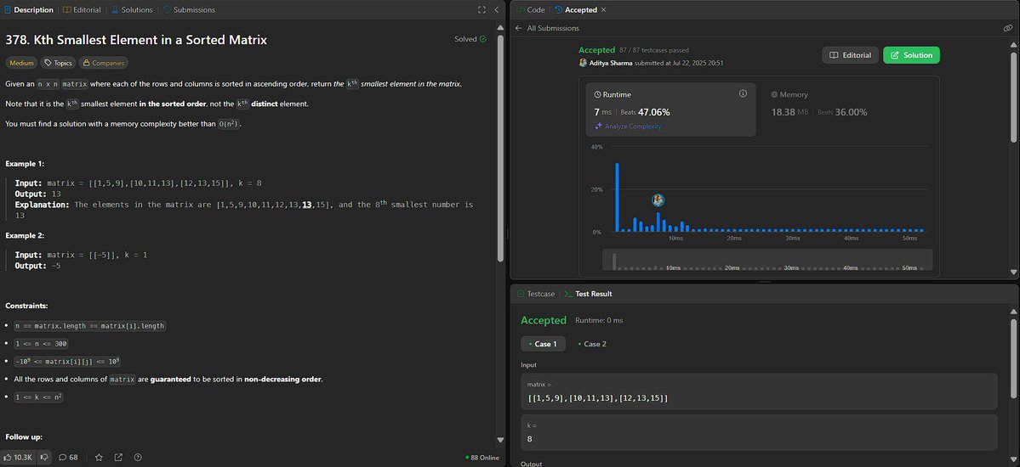Click the description panel scrollbar
This screenshot has height=467, width=1020.
[500, 148]
